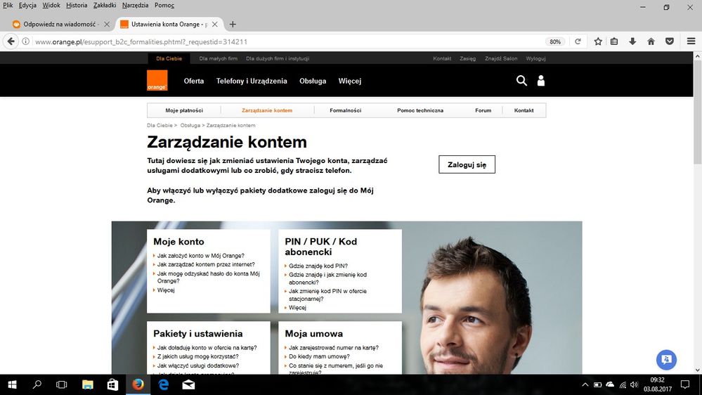
Task: Open Microsoft Edge from the taskbar
Action: tap(164, 384)
